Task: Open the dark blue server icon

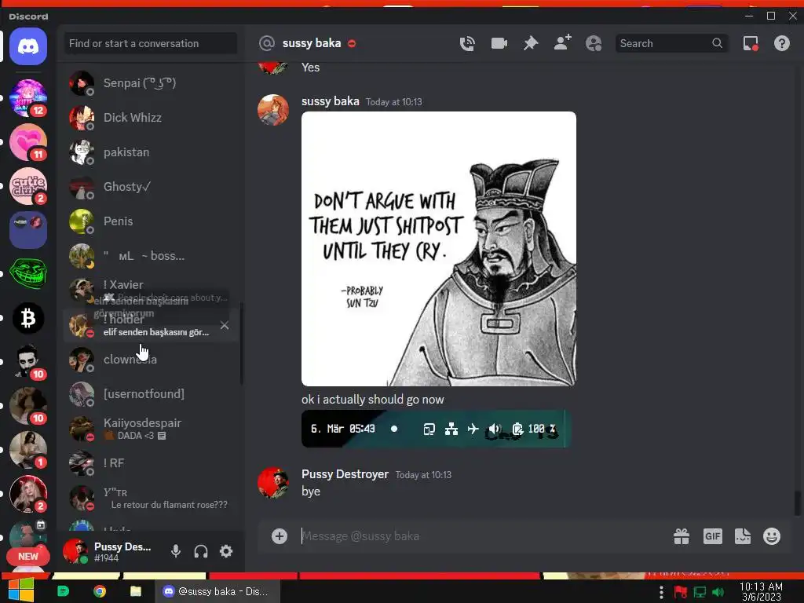Action: point(28,230)
